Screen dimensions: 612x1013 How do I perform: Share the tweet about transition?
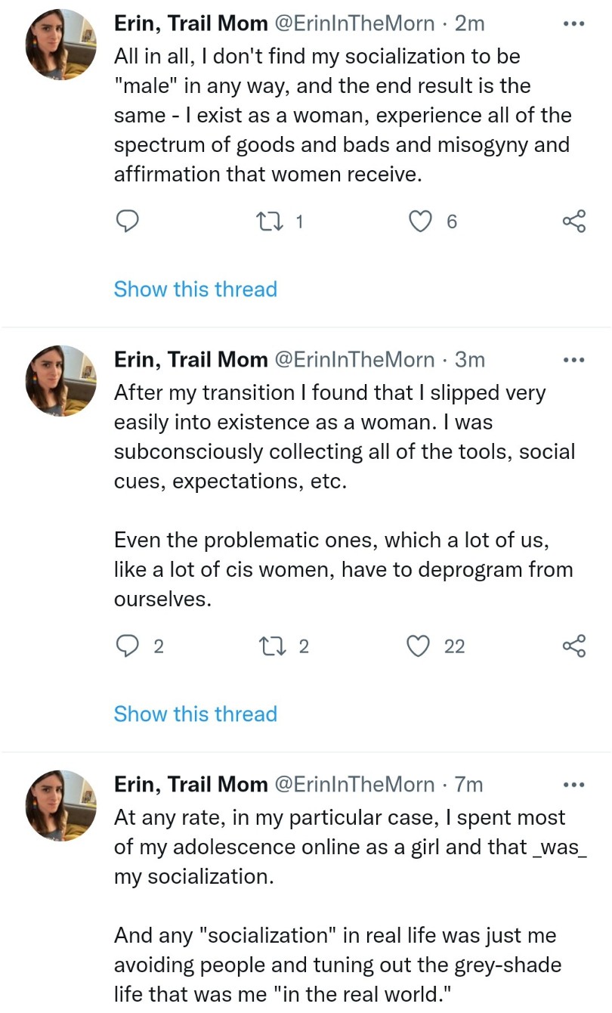point(574,646)
